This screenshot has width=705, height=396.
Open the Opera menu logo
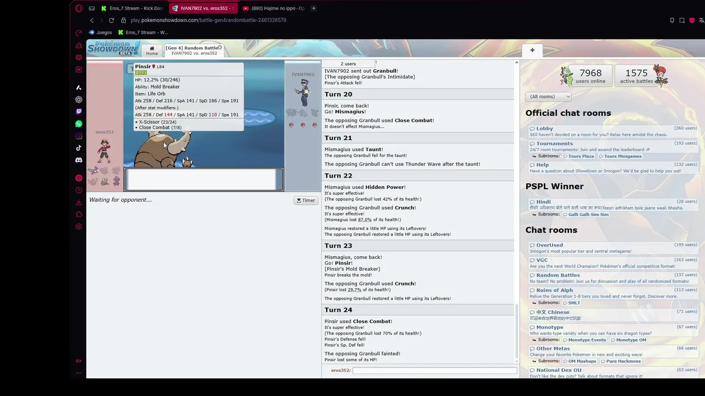tap(79, 8)
